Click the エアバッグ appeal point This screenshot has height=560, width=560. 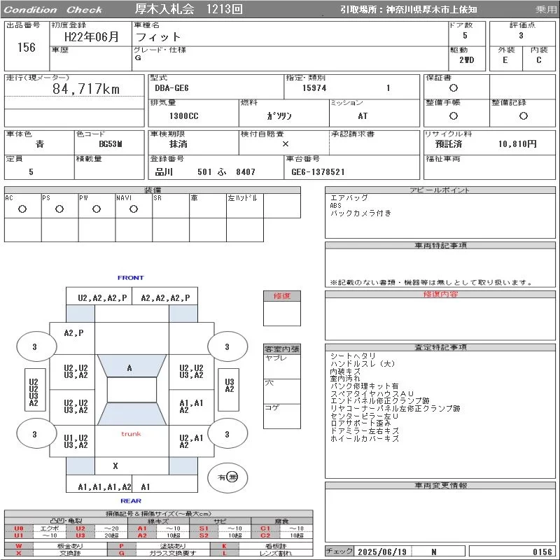pos(349,197)
